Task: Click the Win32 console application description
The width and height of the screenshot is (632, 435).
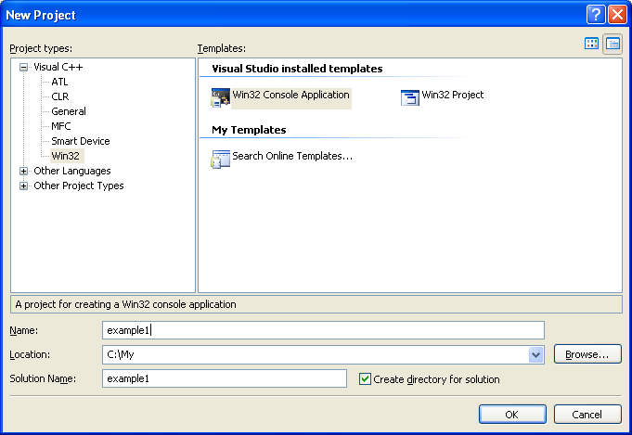Action: 126,304
